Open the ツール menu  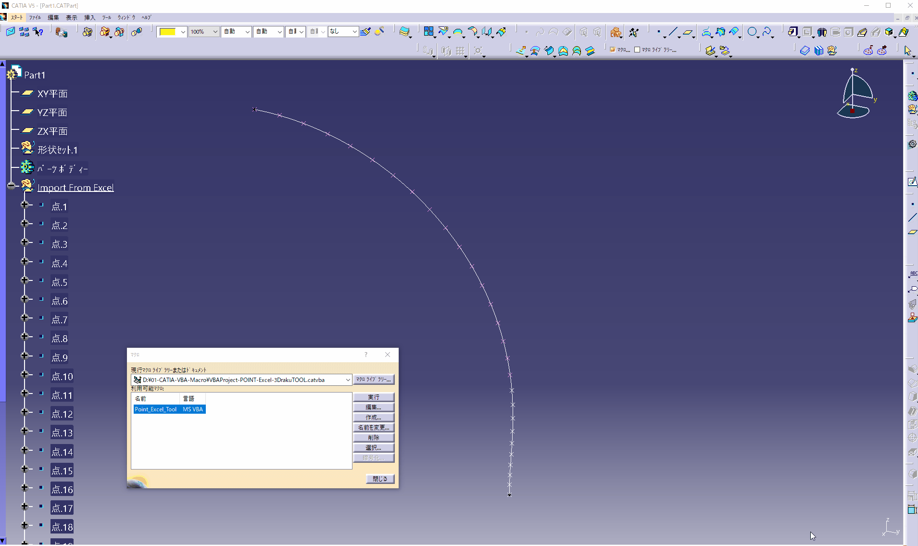pos(107,17)
